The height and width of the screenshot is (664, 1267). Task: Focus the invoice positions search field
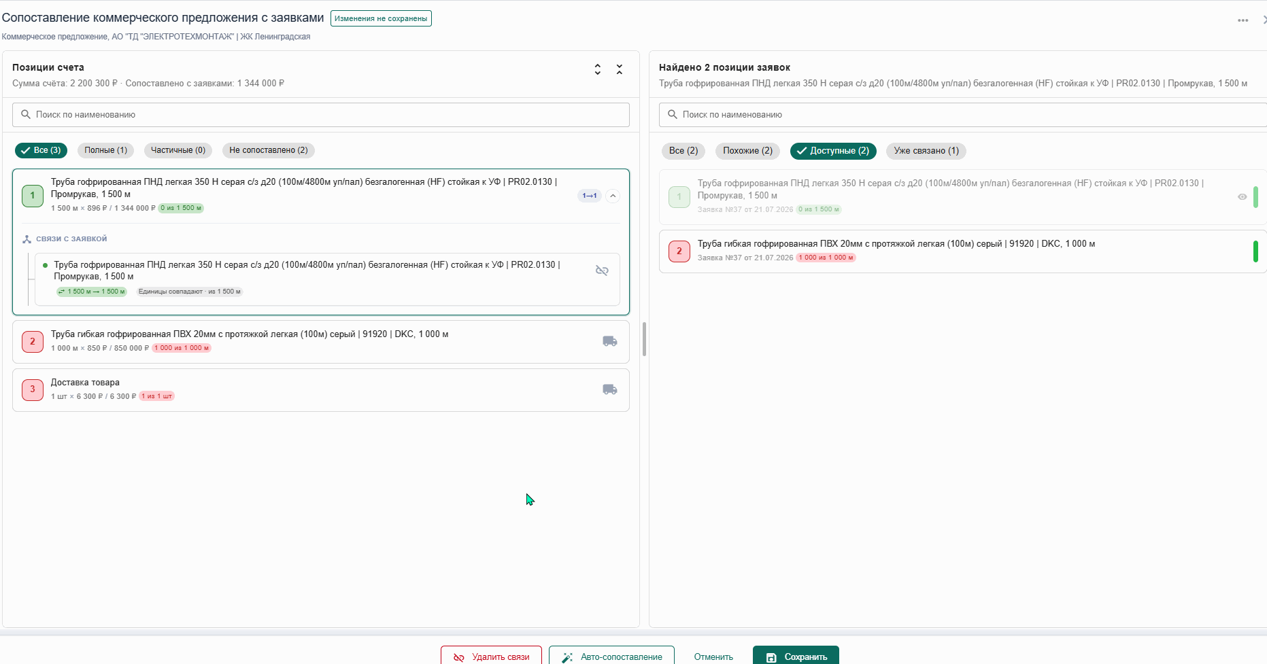point(321,115)
